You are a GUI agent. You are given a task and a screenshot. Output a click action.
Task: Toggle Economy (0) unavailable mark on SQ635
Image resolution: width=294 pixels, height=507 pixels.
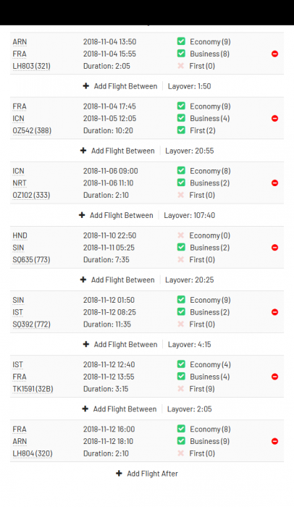[181, 235]
